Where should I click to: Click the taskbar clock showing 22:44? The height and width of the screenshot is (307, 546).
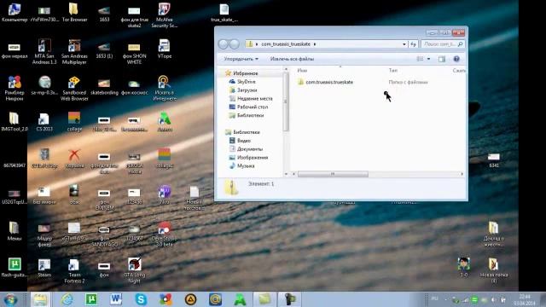click(525, 299)
